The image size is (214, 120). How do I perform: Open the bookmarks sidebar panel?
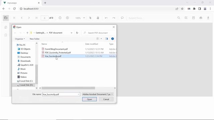point(6,35)
